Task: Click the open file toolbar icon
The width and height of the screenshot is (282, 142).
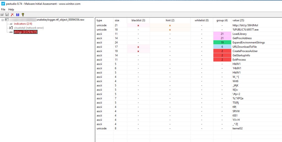Action: 2,15
